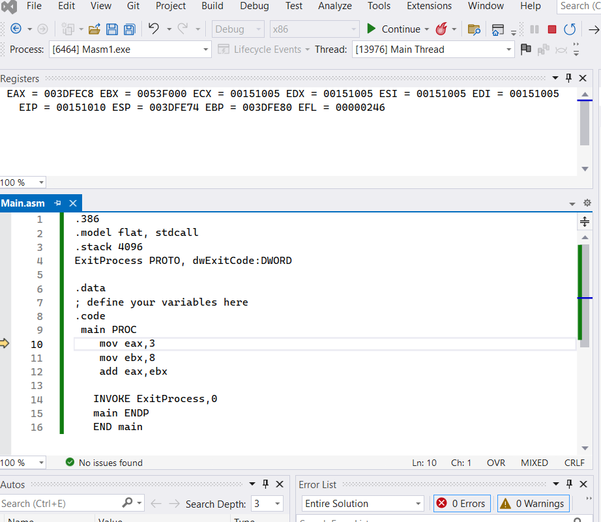Image resolution: width=601 pixels, height=522 pixels.
Task: Click the Visual Studio search box
Action: [579, 6]
